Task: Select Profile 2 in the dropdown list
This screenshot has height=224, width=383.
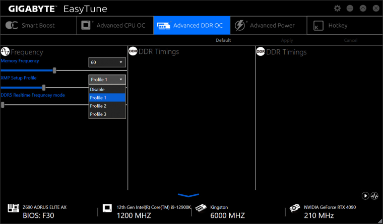Action: 107,106
